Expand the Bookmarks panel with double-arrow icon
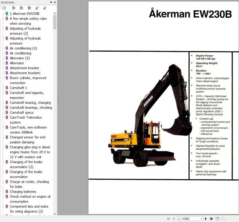This screenshot has width=239, height=222. click(51, 2)
